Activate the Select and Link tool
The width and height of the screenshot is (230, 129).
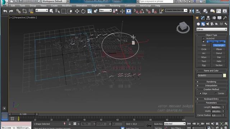[18, 11]
